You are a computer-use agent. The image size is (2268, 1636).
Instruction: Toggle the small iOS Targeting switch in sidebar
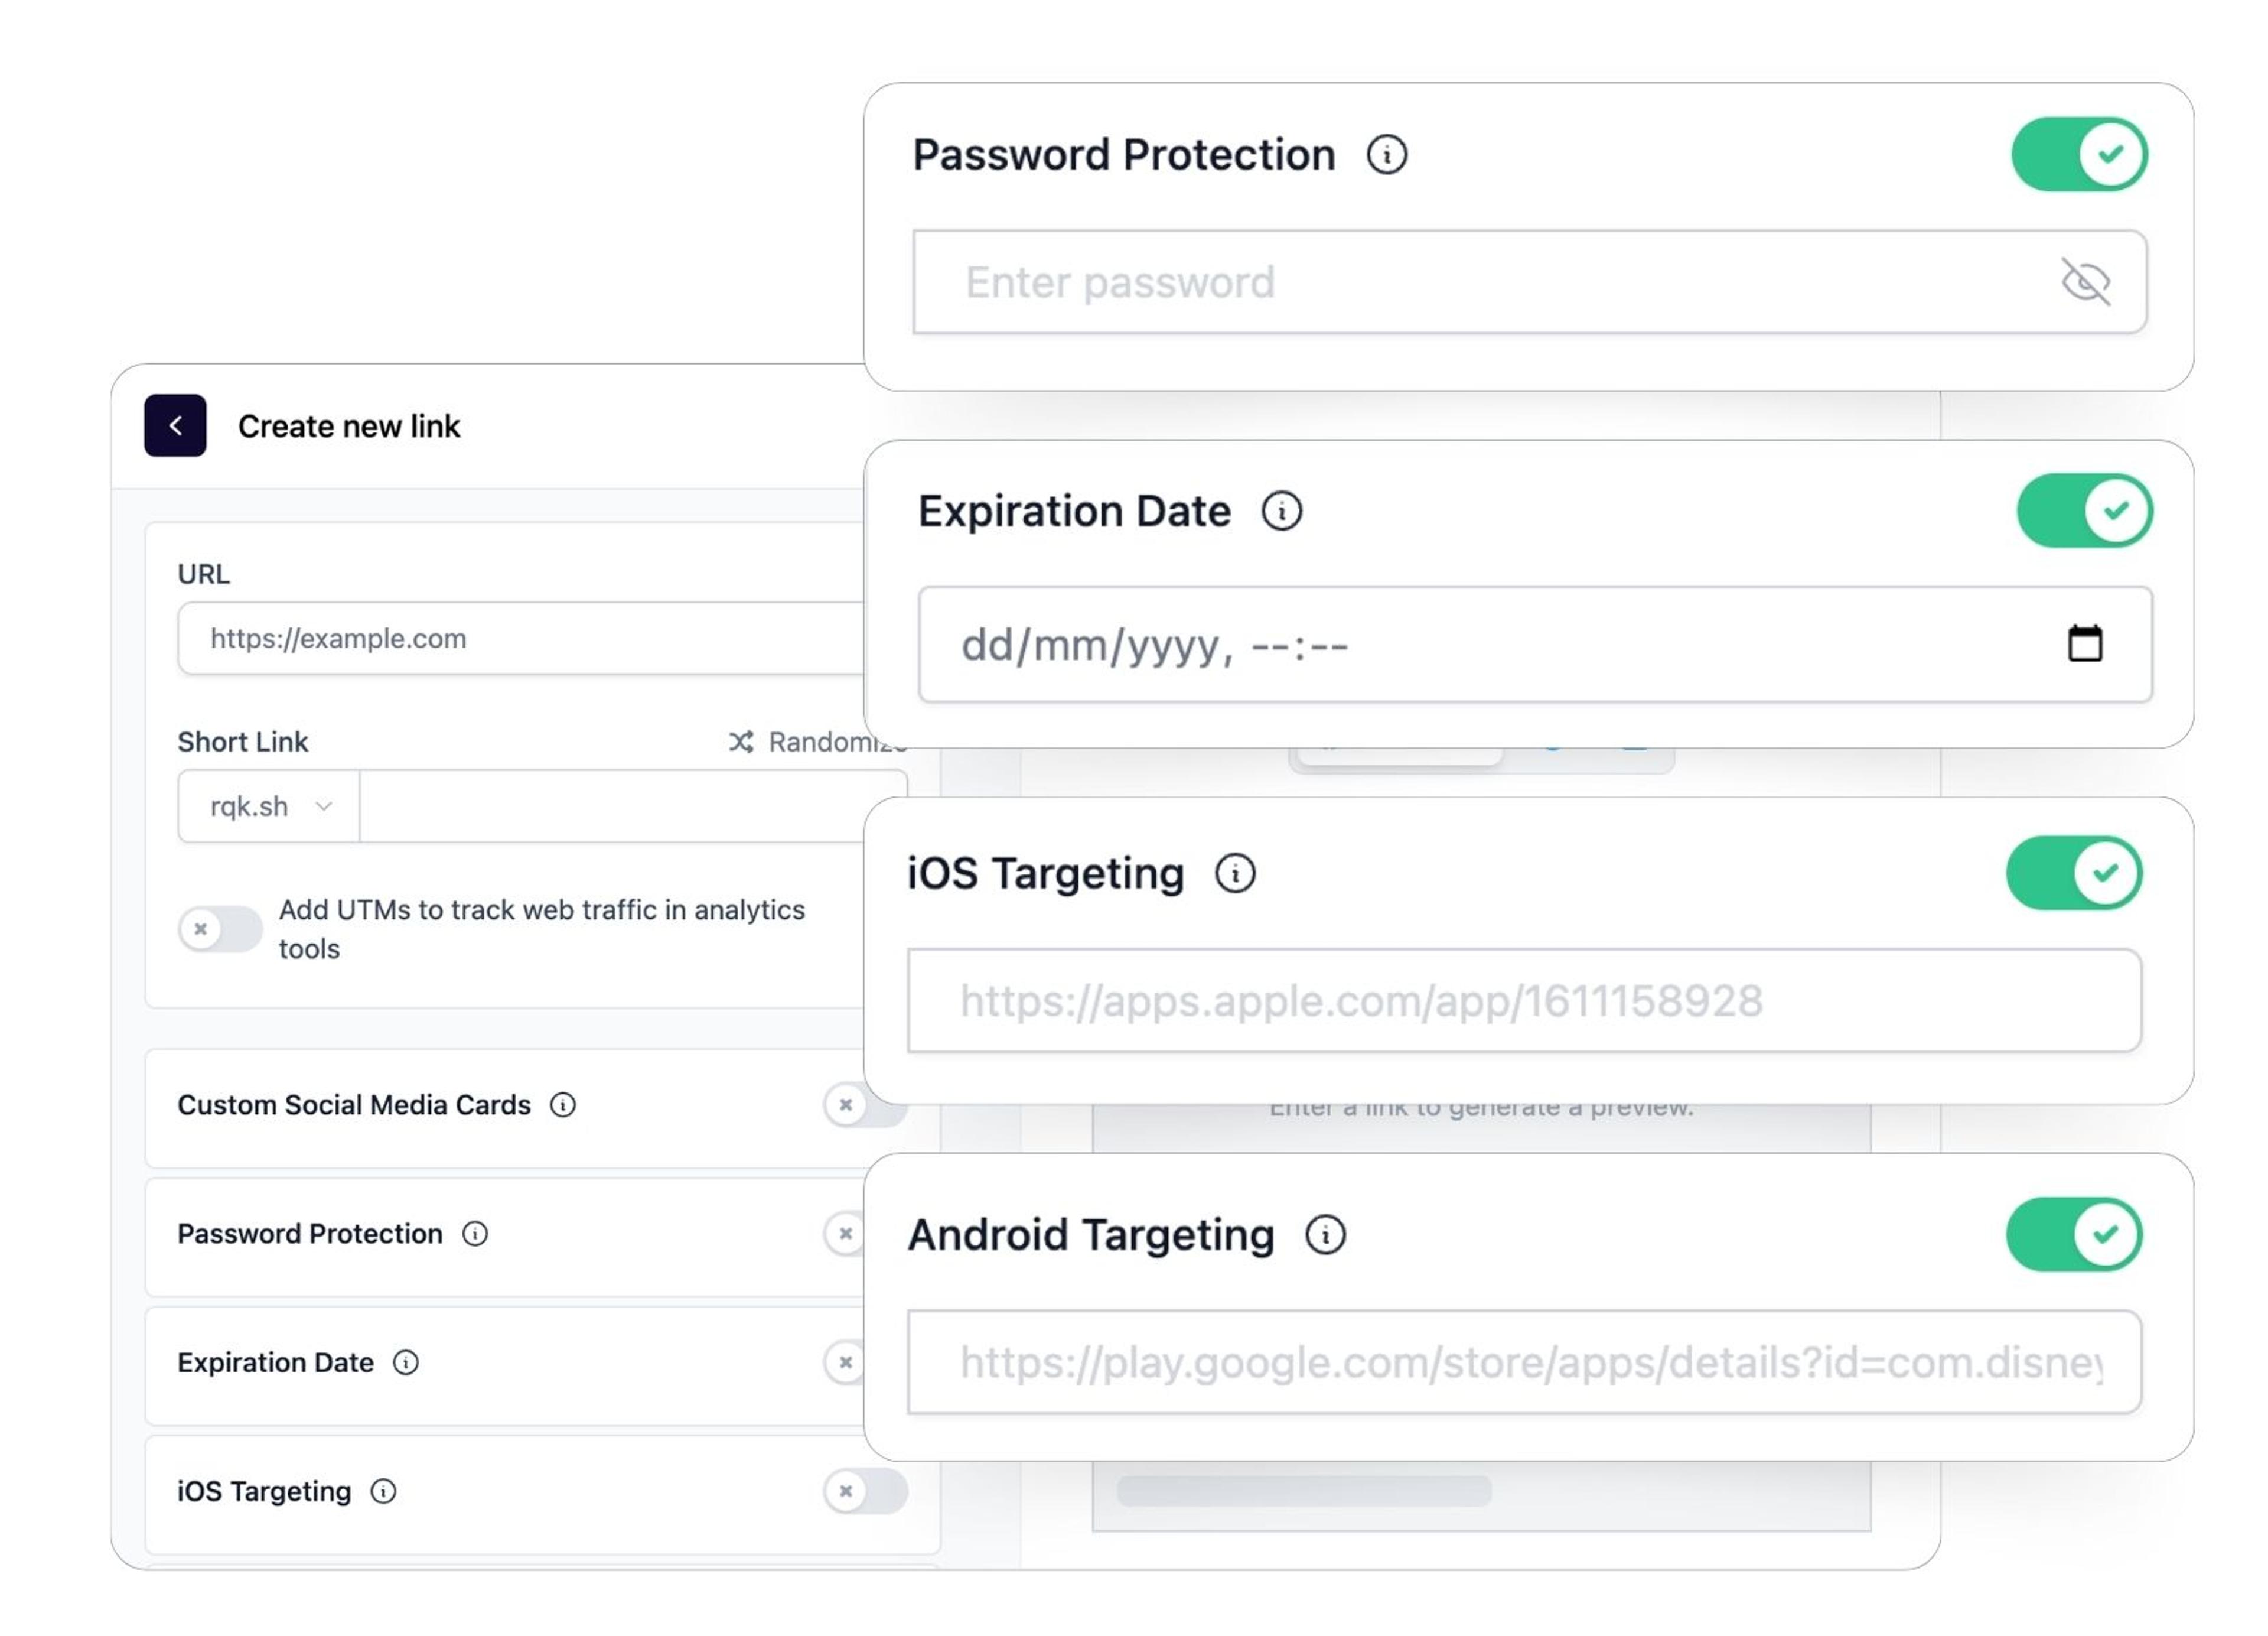tap(865, 1492)
